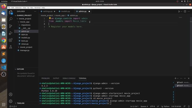Open Sublime Text from the dock
The image size is (192, 108).
tap(4, 54)
